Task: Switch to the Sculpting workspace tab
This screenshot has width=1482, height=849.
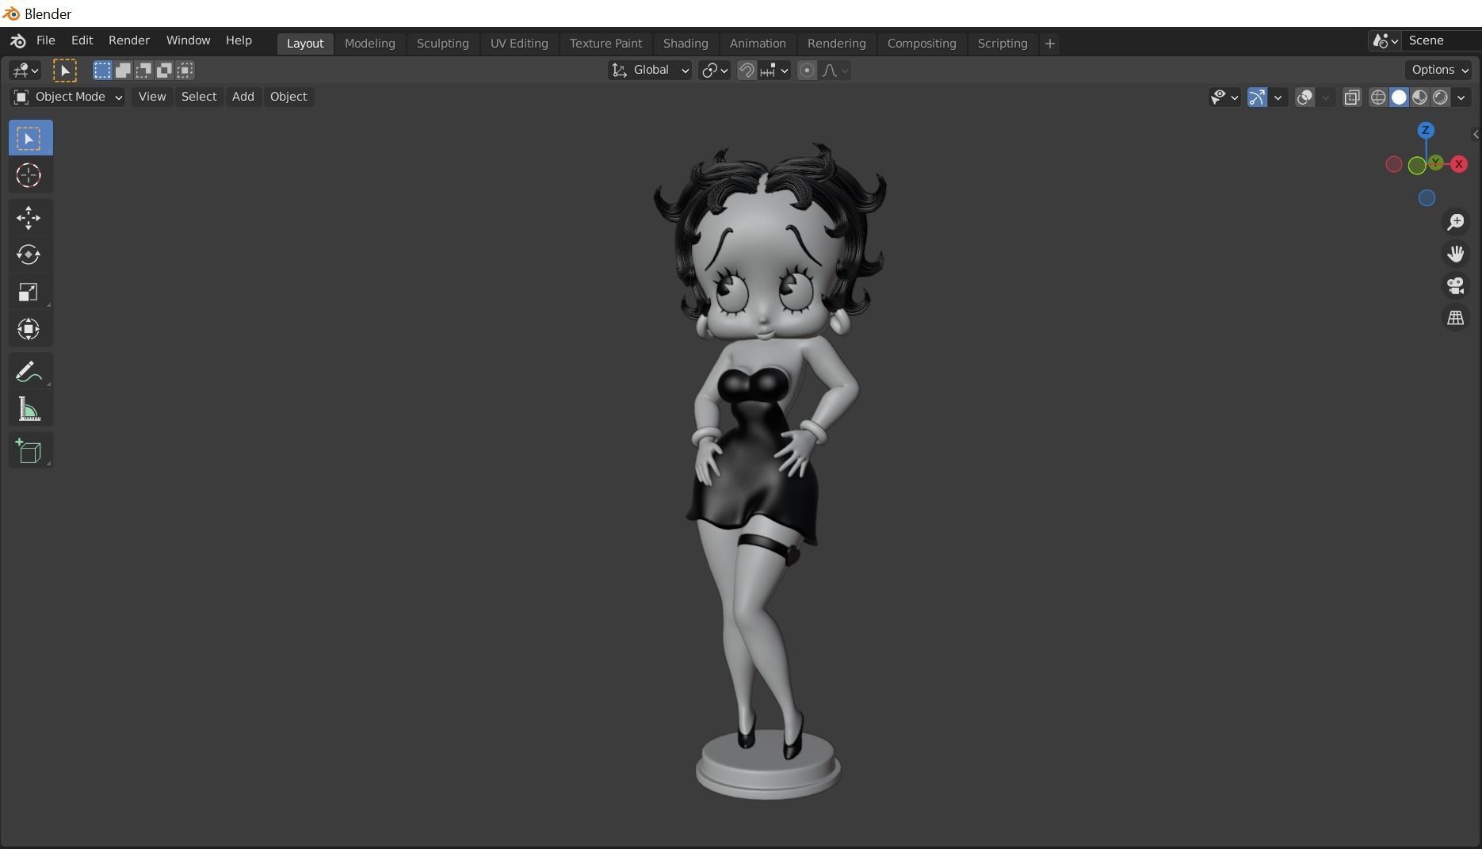Action: tap(442, 44)
